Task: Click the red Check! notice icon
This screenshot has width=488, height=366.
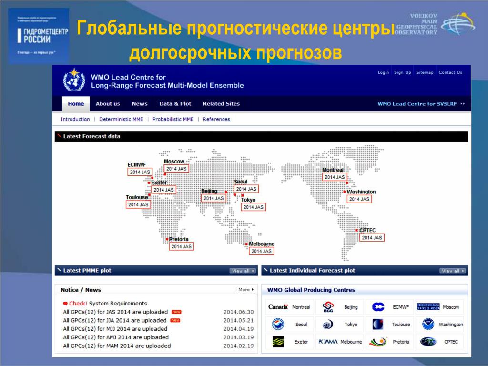Action: [65, 304]
